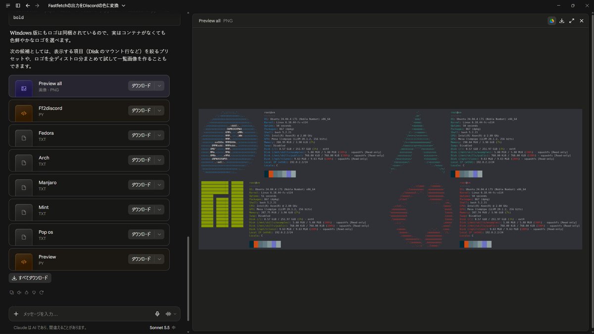
Task: Give the response a thumbs down
Action: click(34, 292)
